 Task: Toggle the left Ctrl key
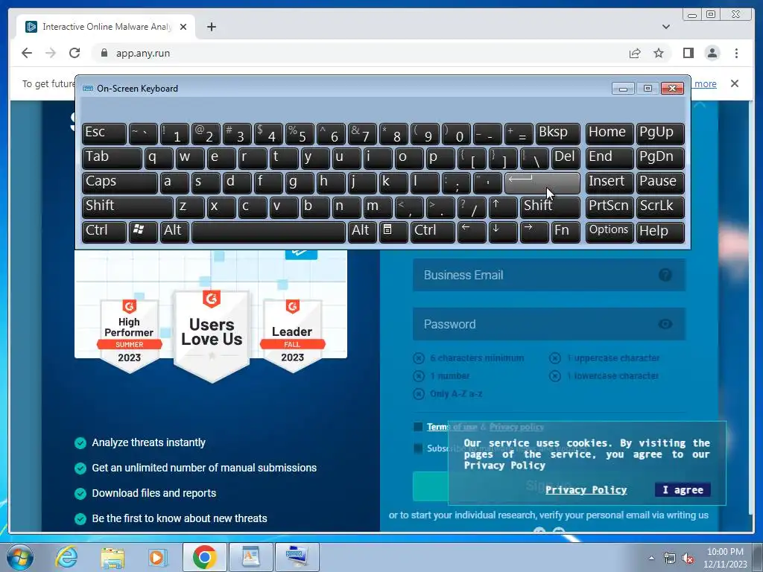coord(104,231)
